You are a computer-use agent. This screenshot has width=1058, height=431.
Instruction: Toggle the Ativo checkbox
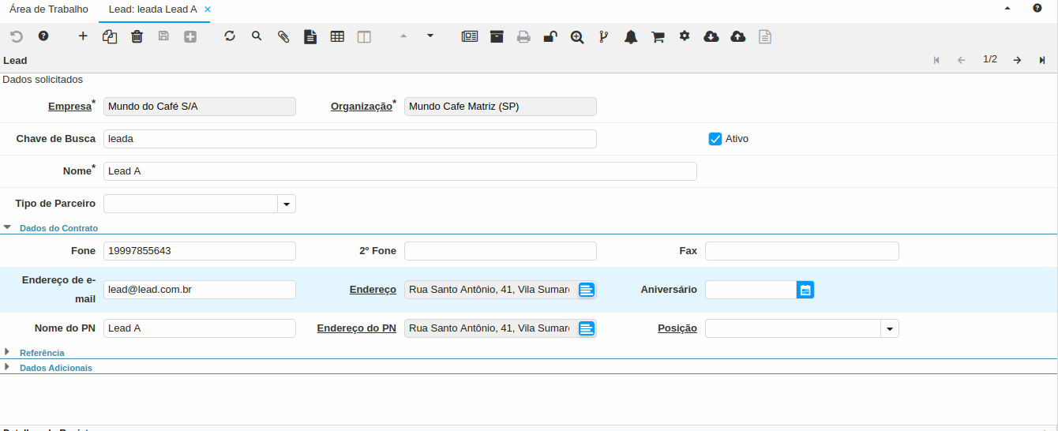click(x=715, y=139)
